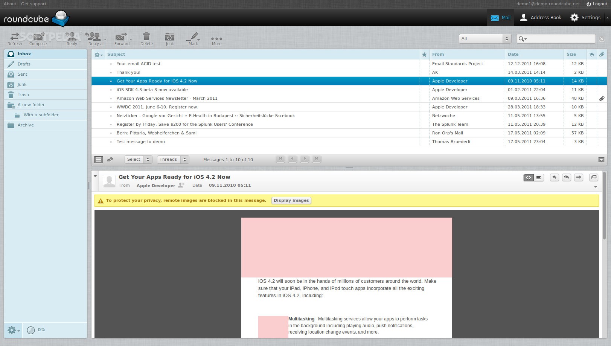Log out of the webmail session

pos(597,4)
